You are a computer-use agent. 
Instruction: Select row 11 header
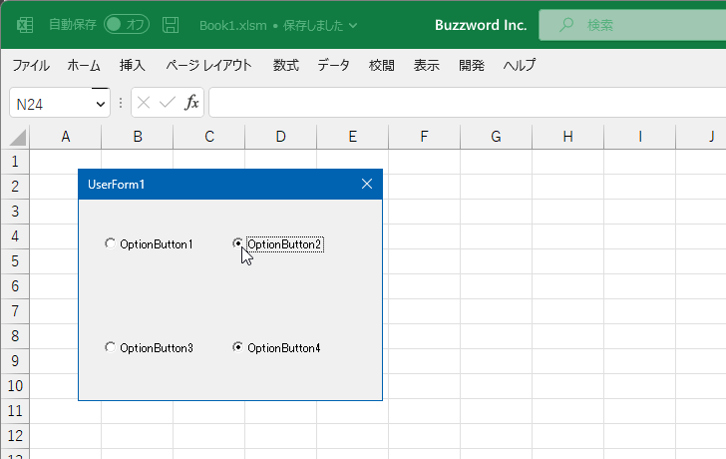[15, 411]
